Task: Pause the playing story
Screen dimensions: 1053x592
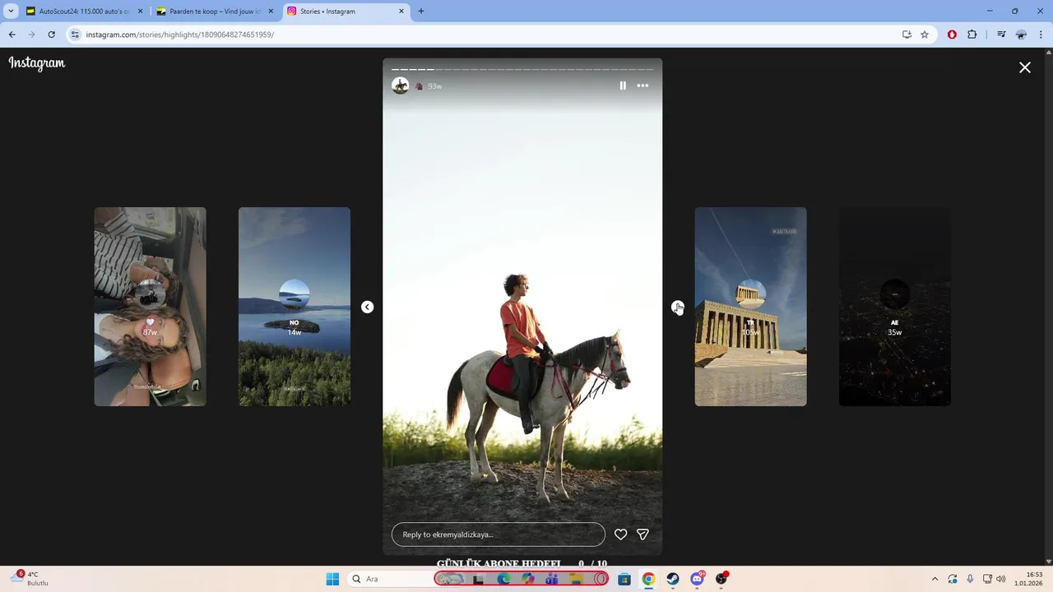Action: click(623, 86)
